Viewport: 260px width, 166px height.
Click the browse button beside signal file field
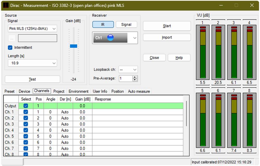[12, 38]
